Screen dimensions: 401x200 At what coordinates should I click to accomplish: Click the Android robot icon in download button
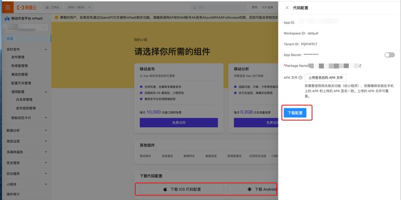tap(250, 189)
